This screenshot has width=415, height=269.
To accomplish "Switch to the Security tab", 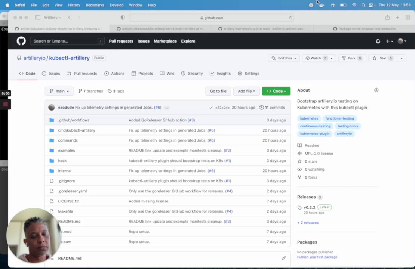I will (192, 74).
